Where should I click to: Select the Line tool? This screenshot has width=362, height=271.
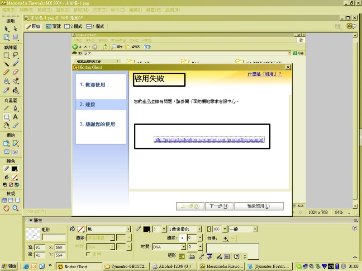pyautogui.click(x=6, y=108)
